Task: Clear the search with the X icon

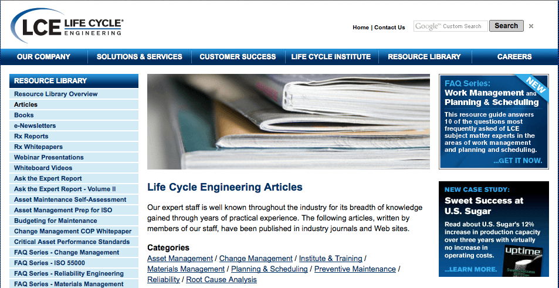Action: [531, 26]
